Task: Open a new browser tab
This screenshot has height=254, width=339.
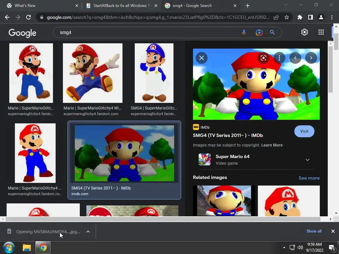Action: (248, 6)
